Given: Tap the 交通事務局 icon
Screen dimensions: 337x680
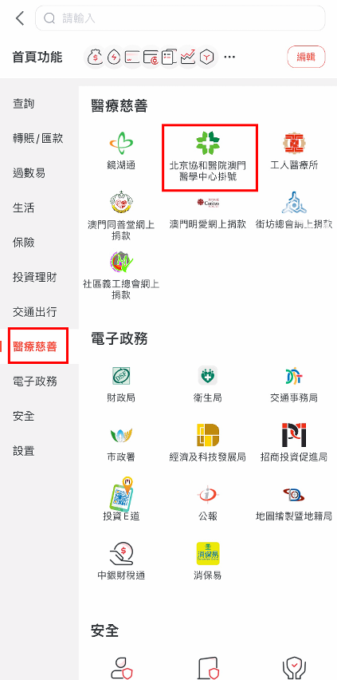Looking at the screenshot, I should [294, 376].
